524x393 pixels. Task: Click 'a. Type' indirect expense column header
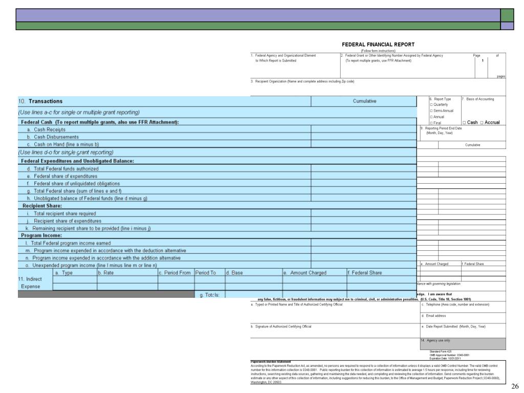pos(64,273)
